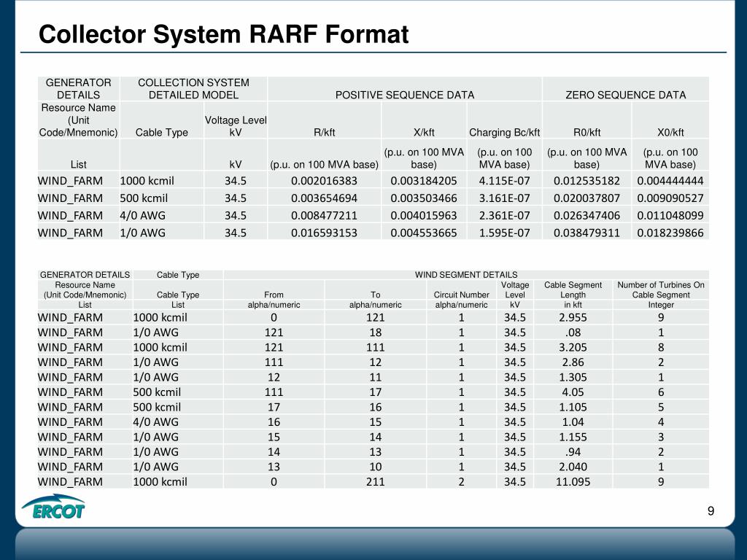Click the 4/0 AWG cable type in upper table
747x560 pixels.
[x=142, y=216]
